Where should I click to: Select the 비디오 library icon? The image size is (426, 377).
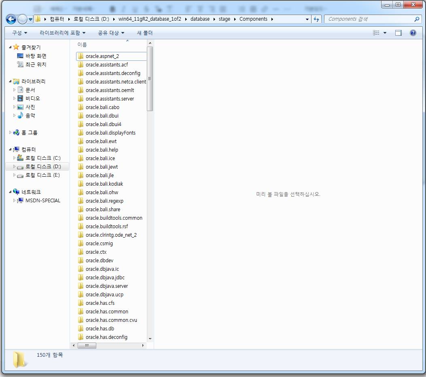click(x=20, y=98)
